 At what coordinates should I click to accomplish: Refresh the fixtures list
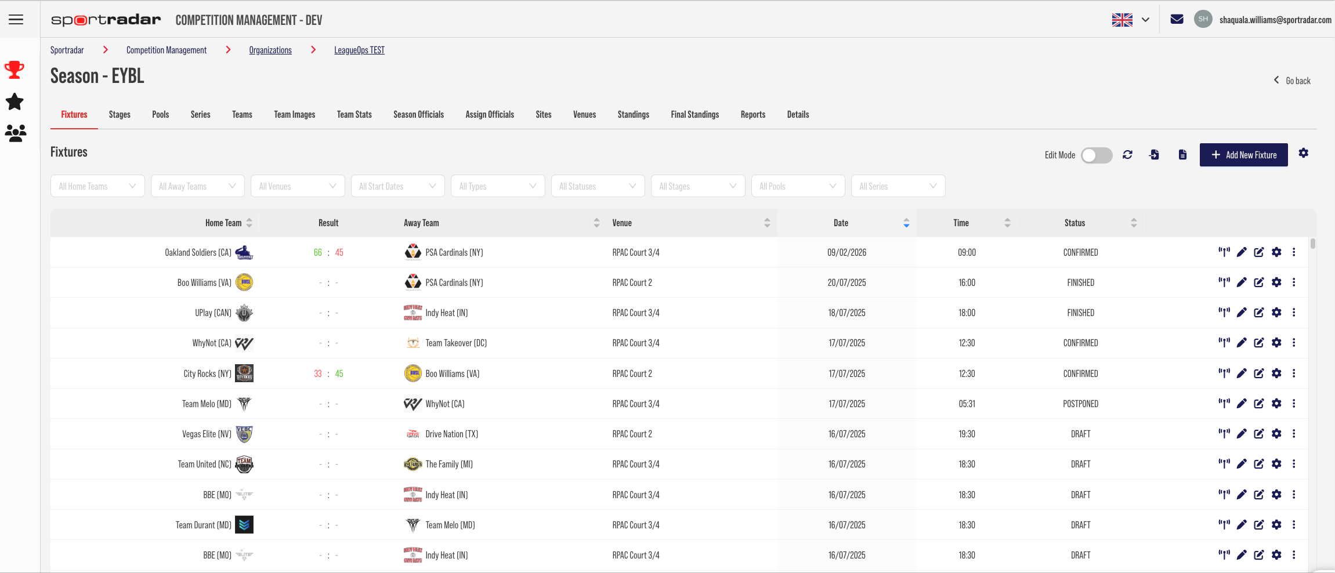click(1127, 155)
